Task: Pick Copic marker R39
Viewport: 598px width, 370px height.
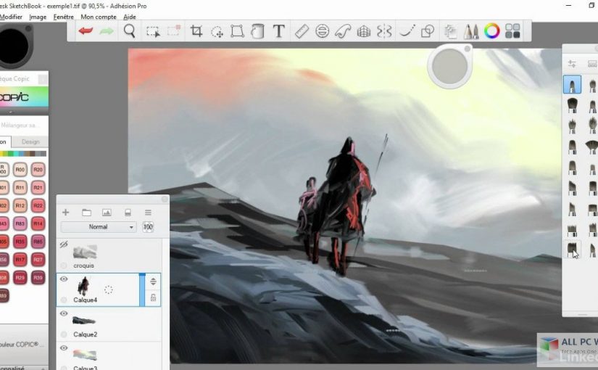Action: click(38, 278)
